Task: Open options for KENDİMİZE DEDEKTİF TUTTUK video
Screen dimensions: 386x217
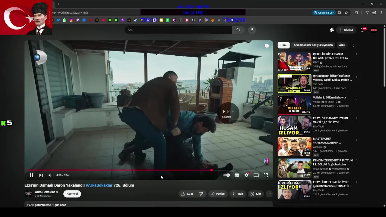Action: 357,161
